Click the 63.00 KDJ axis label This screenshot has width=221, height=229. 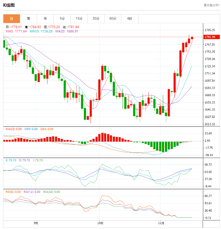208,172
